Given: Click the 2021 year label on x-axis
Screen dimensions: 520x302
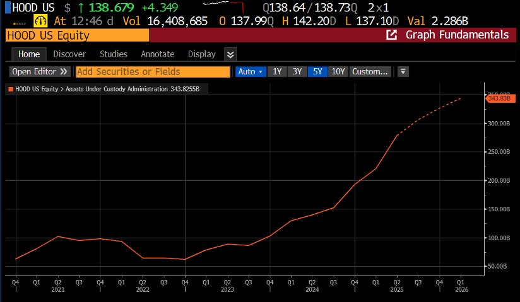Looking at the screenshot, I should (57, 290).
